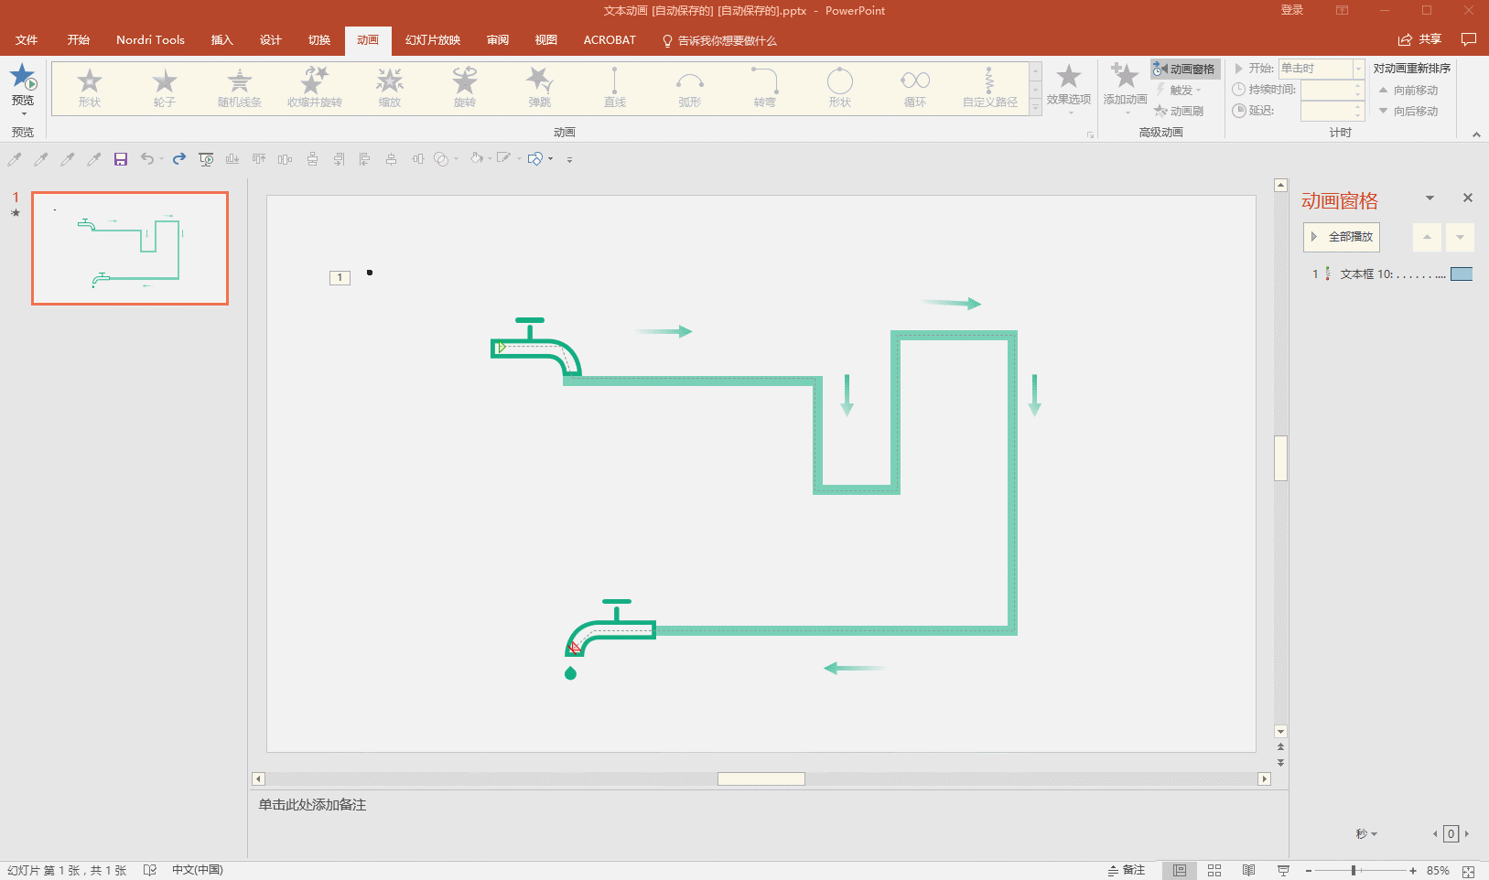The height and width of the screenshot is (880, 1489).
Task: Click the blue Redo arrow icon
Action: pyautogui.click(x=179, y=159)
